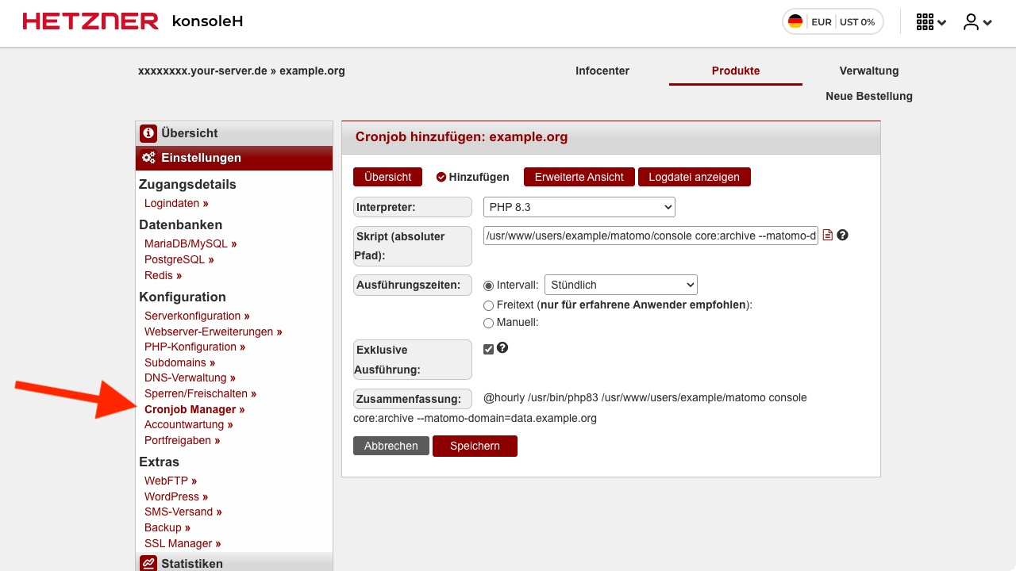
Task: Click into the Skript absolute path field
Action: [651, 236]
